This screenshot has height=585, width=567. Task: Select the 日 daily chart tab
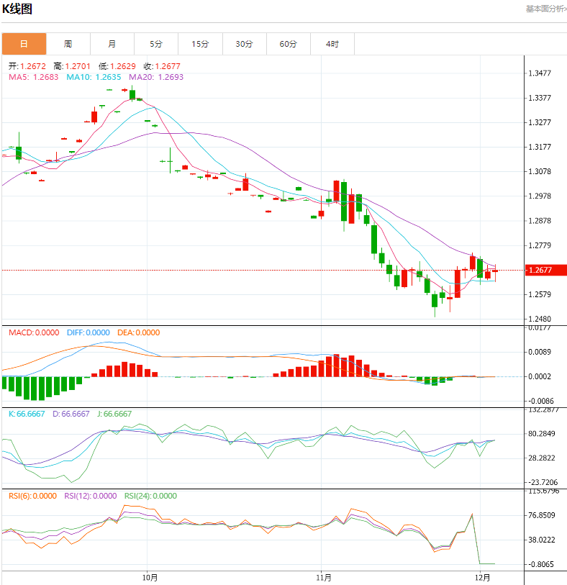[x=24, y=44]
